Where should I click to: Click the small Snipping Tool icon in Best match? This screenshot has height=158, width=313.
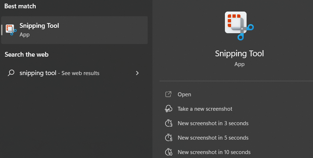point(11,30)
